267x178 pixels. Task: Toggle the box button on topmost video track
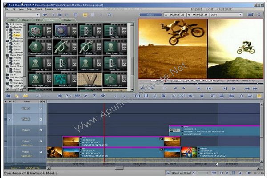40,109
